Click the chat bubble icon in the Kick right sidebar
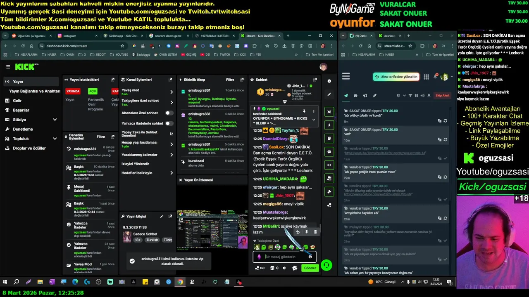The width and height of the screenshot is (529, 297). pos(329,152)
